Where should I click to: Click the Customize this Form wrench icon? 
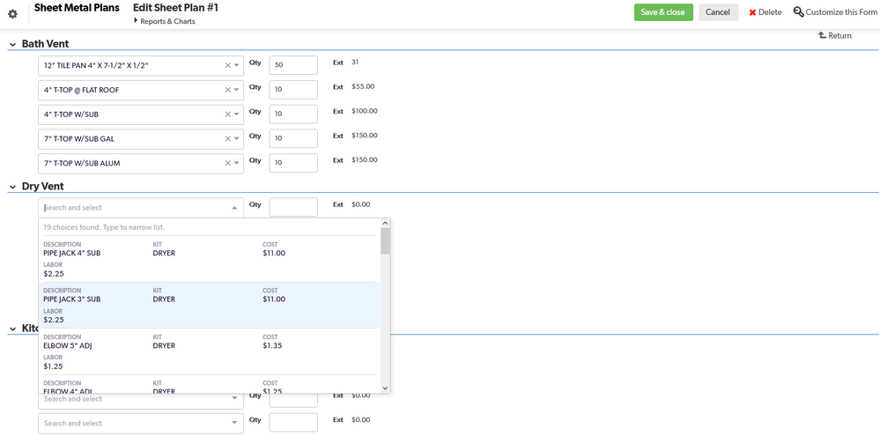click(x=799, y=12)
